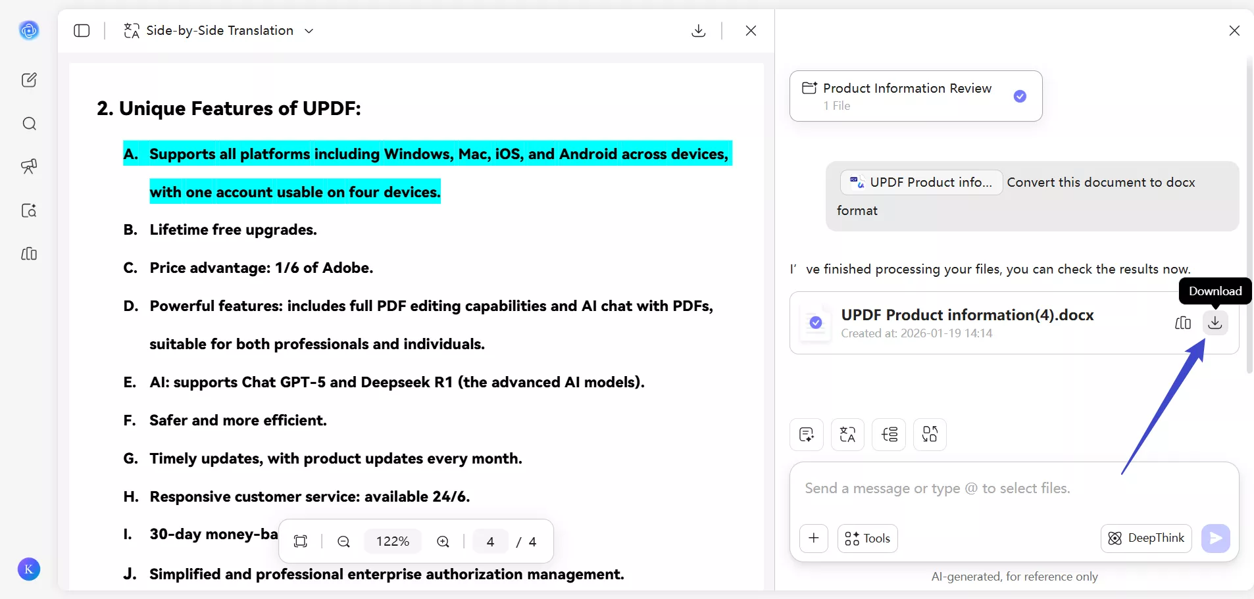This screenshot has height=599, width=1254.
Task: Download UPDF Product information(4).docx
Action: 1215,323
